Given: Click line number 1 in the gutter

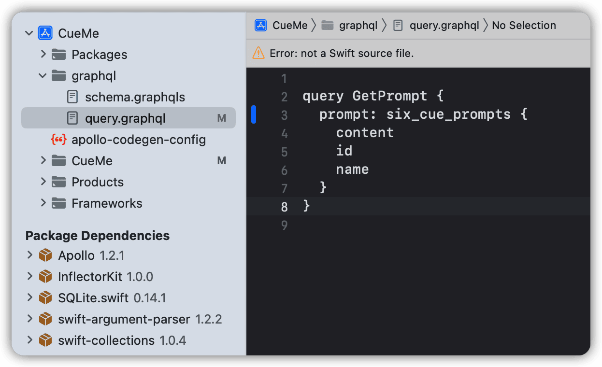Looking at the screenshot, I should pyautogui.click(x=284, y=78).
